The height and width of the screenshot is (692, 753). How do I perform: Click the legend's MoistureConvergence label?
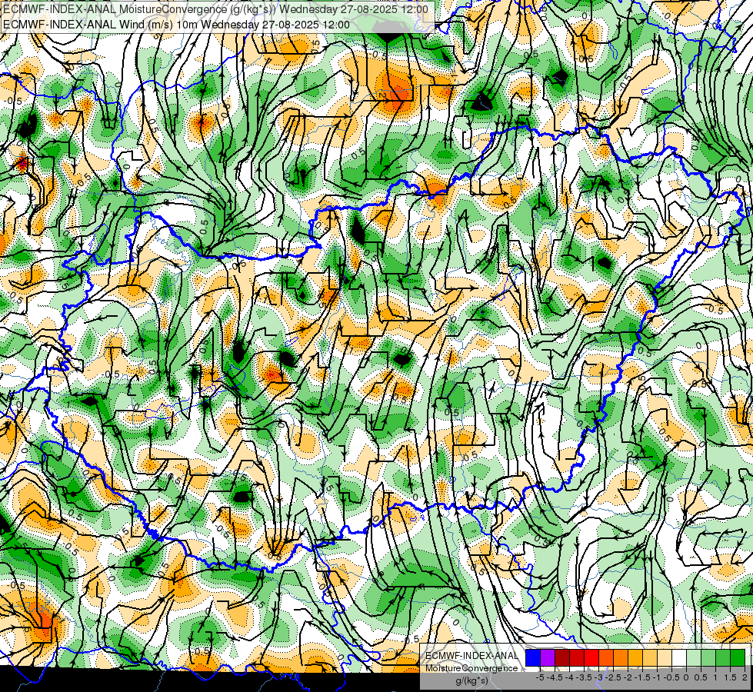click(x=471, y=668)
